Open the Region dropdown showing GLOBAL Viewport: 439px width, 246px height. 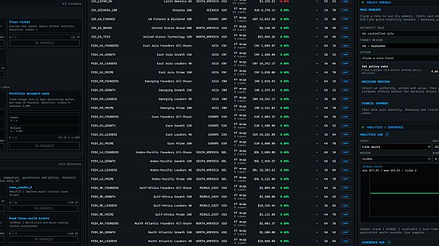point(395,159)
